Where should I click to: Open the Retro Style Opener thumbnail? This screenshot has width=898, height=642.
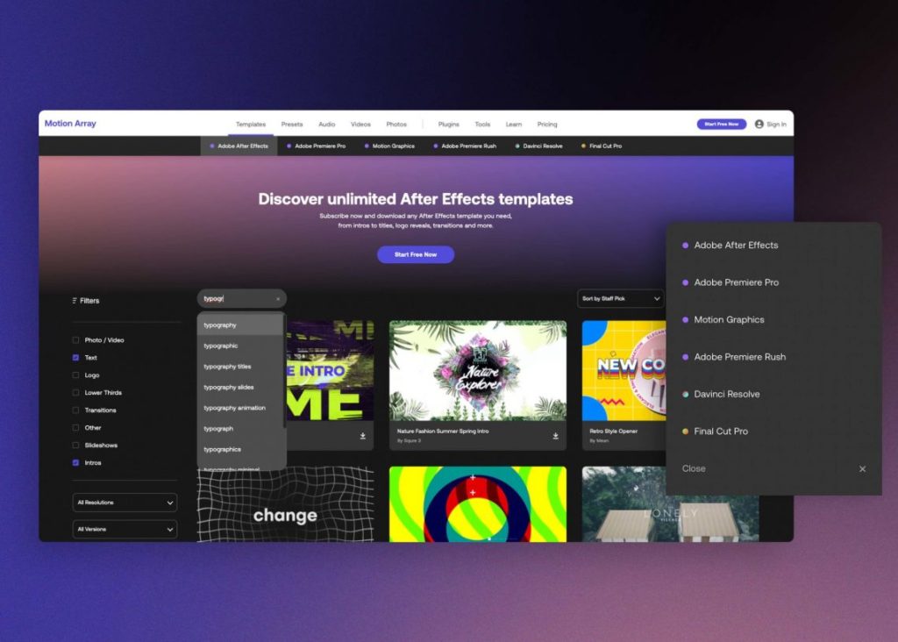pos(624,370)
